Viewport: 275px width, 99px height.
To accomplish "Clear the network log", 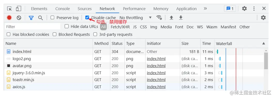I will click(19, 18).
